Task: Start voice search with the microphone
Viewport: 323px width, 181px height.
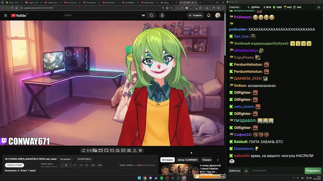Action: (162, 15)
